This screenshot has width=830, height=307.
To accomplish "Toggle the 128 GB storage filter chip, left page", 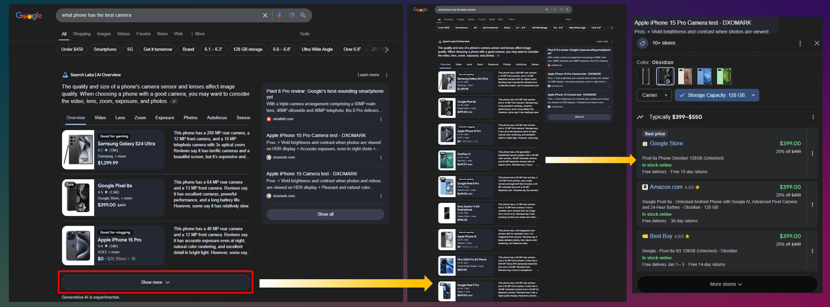I will 247,50.
